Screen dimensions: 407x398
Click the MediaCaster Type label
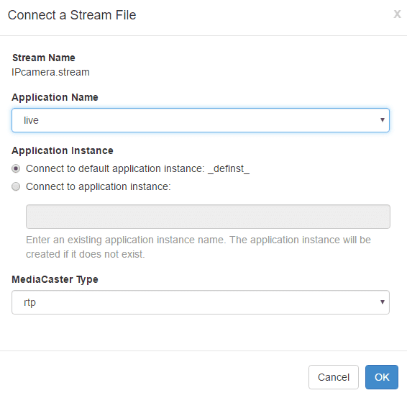click(x=55, y=279)
